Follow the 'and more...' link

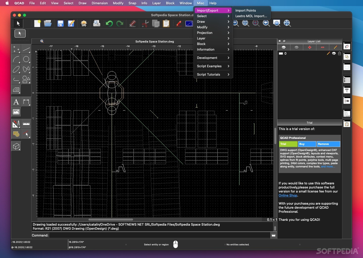[328, 166]
